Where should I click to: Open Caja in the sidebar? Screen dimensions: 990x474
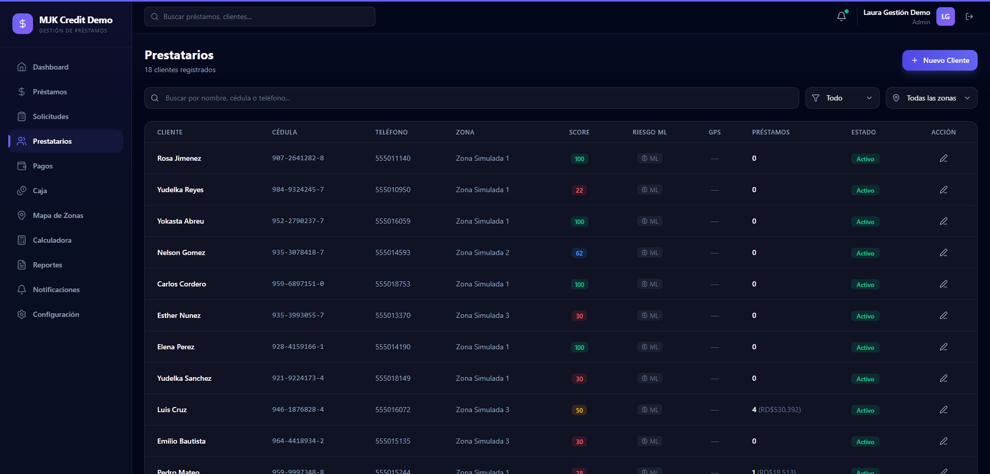[x=66, y=191]
